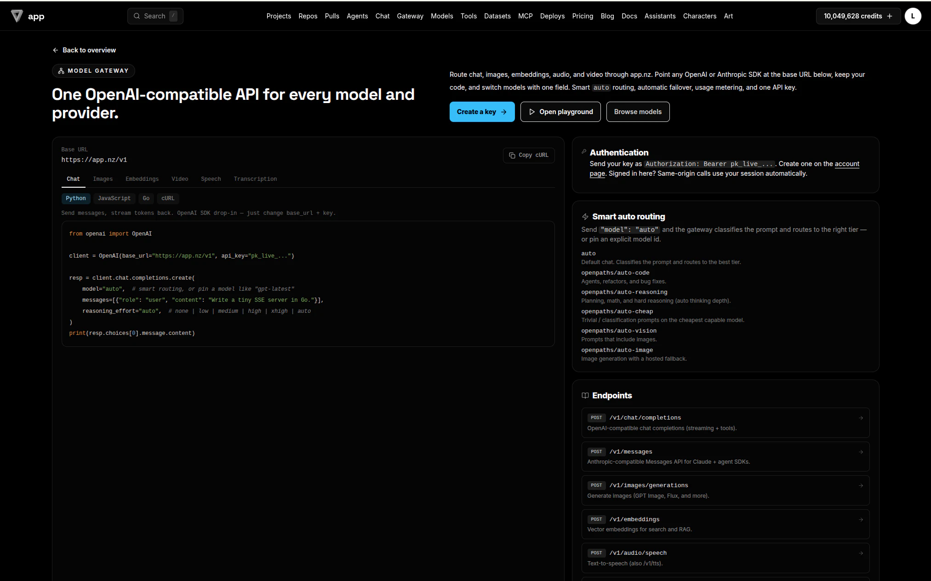
Task: Click the copy icon in Copy cURL
Action: [x=512, y=155]
